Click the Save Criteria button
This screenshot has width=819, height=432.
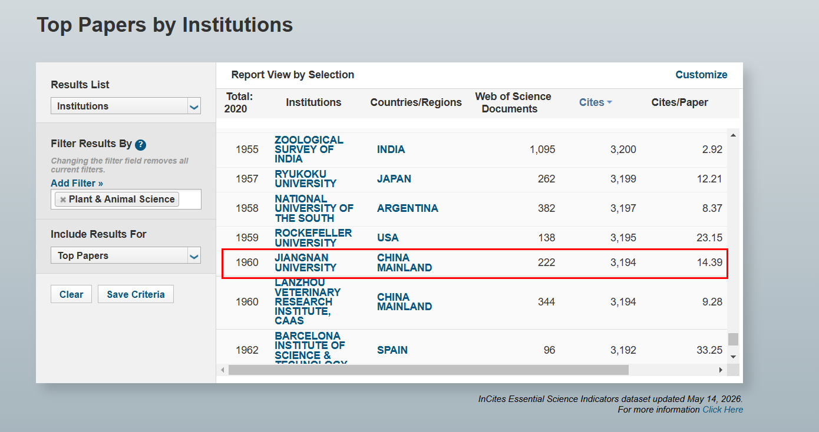[x=136, y=294]
